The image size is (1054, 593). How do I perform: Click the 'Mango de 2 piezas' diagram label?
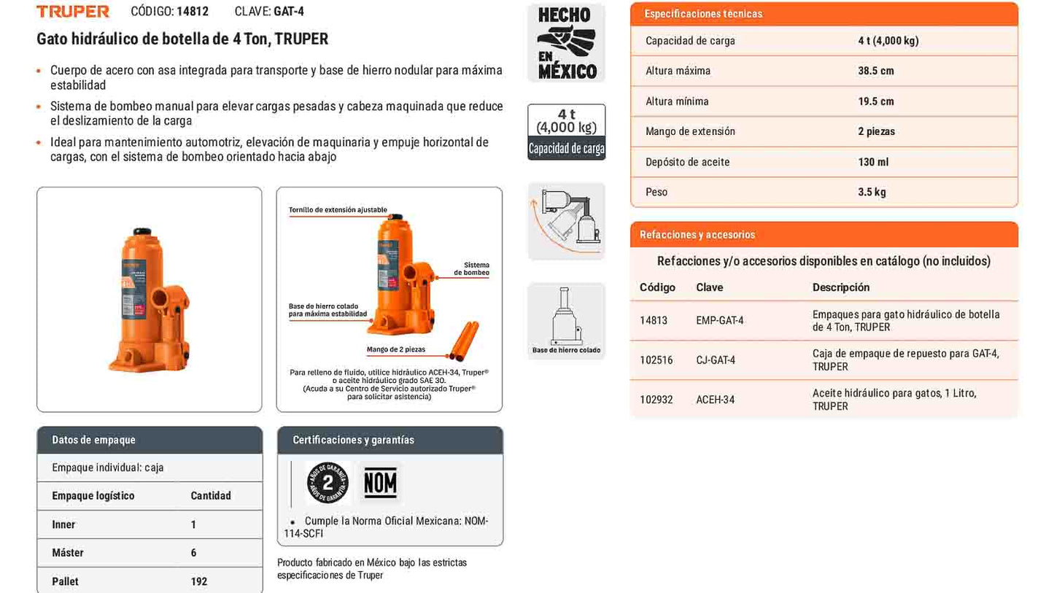click(x=396, y=349)
